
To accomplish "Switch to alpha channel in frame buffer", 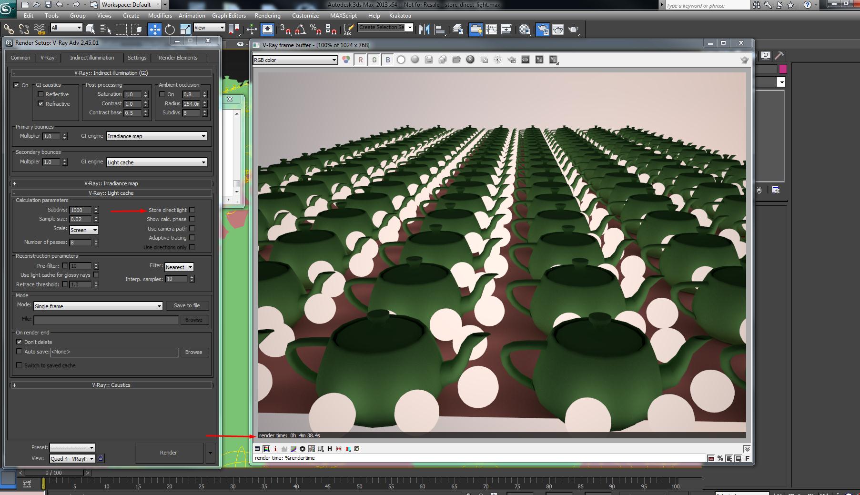I will point(401,60).
